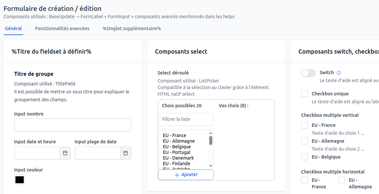Tick the vertical EU - France checkbox
The height and width of the screenshot is (194, 379).
305,125
